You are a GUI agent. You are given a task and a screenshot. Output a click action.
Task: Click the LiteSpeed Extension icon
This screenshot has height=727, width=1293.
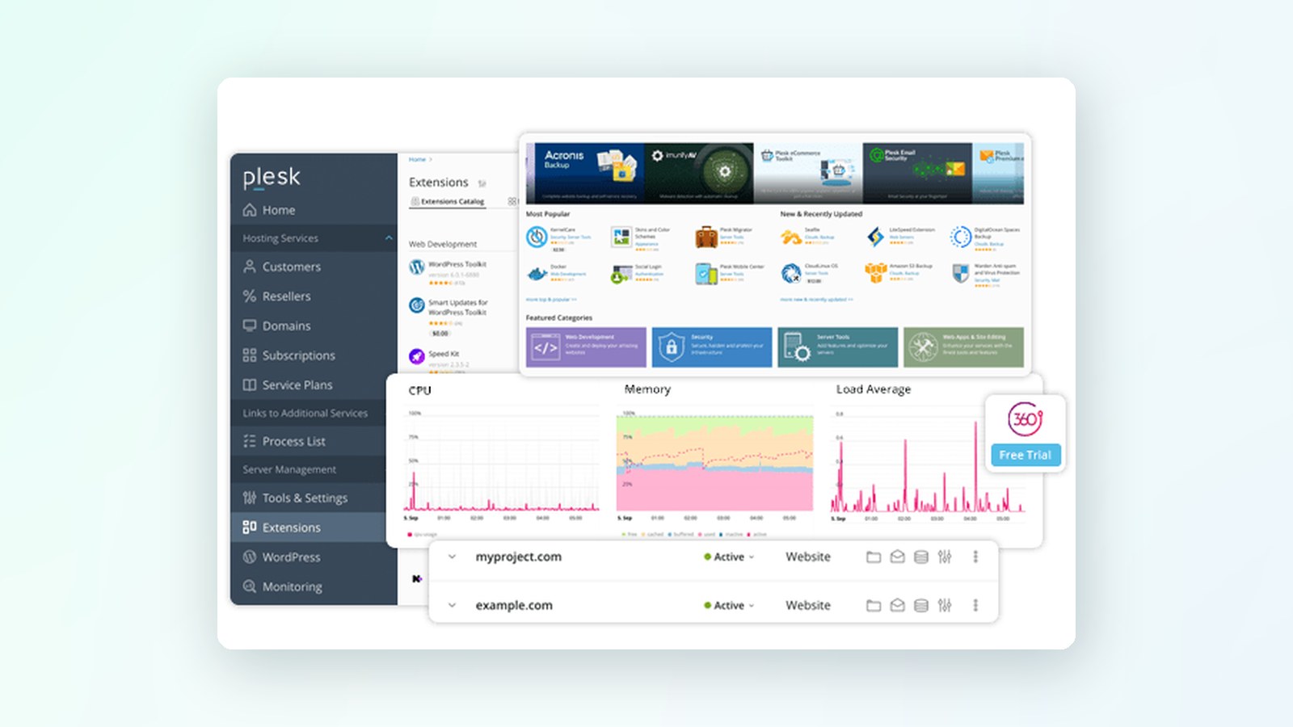[875, 237]
